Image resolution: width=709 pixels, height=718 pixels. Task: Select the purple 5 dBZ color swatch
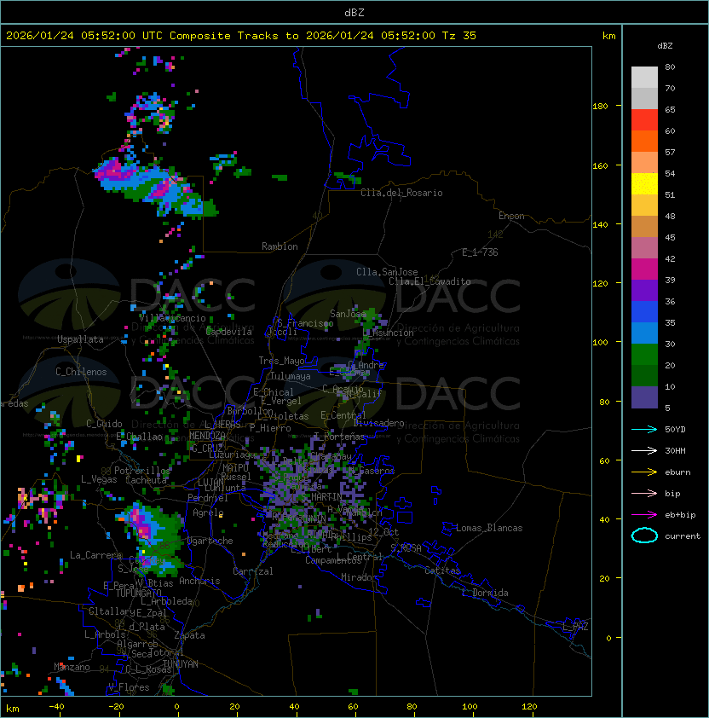644,397
